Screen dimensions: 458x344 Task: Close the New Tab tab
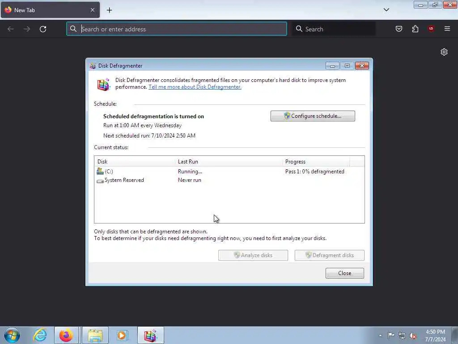[93, 10]
